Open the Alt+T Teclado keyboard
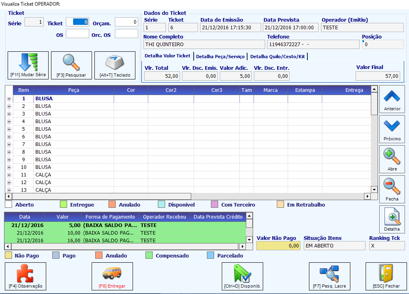This screenshot has width=409, height=294. [x=115, y=65]
